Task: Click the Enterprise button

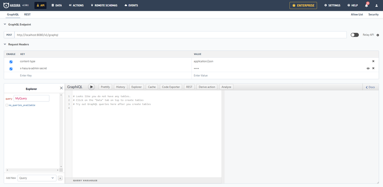Action: pyautogui.click(x=303, y=6)
